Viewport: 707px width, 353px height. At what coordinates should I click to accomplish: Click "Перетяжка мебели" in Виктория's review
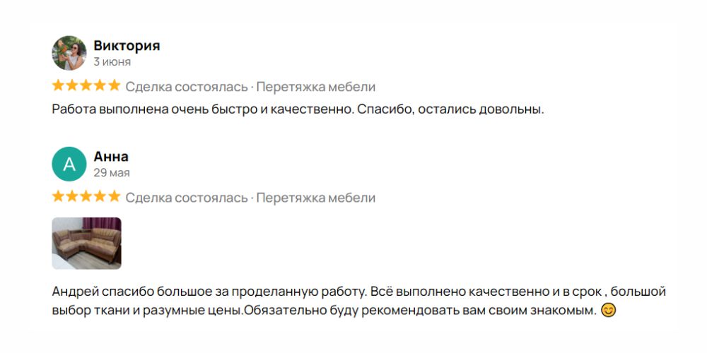point(315,87)
